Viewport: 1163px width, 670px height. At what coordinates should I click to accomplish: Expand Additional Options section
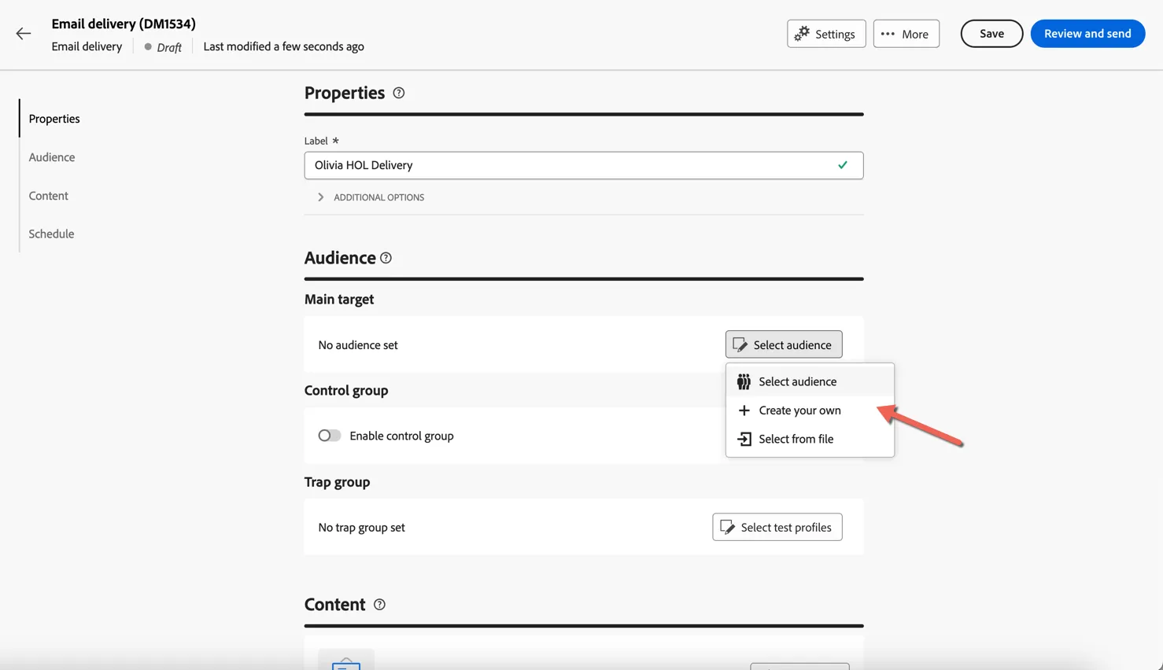[370, 197]
